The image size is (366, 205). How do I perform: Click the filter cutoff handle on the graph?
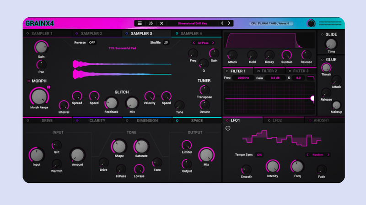(x=312, y=98)
